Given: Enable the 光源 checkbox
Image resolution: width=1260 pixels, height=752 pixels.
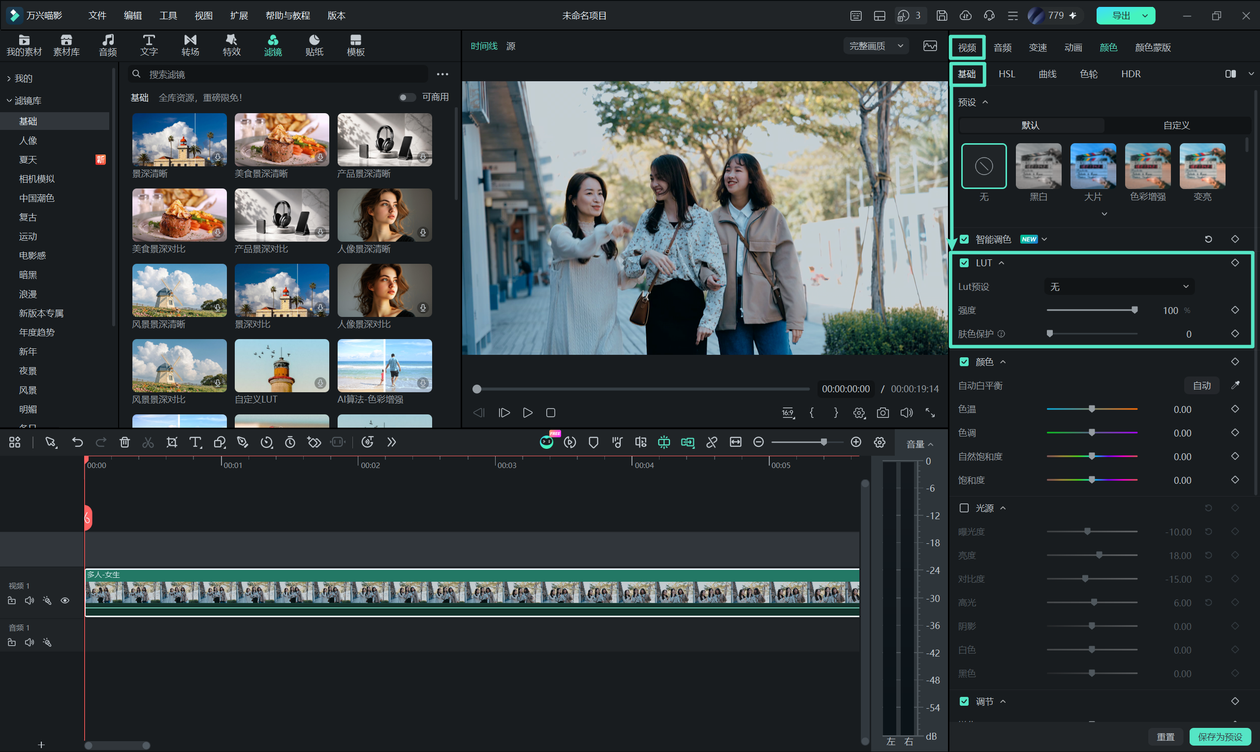Looking at the screenshot, I should tap(964, 508).
